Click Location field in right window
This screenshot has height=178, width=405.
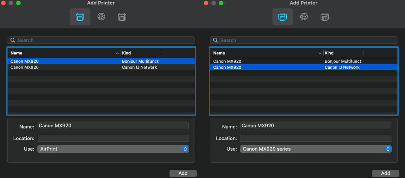[x=316, y=138]
